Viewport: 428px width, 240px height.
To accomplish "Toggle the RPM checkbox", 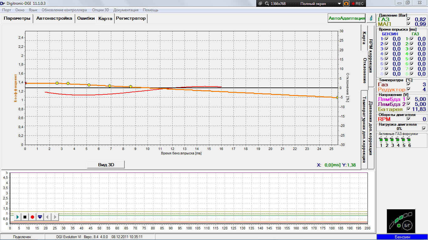I will [408, 119].
